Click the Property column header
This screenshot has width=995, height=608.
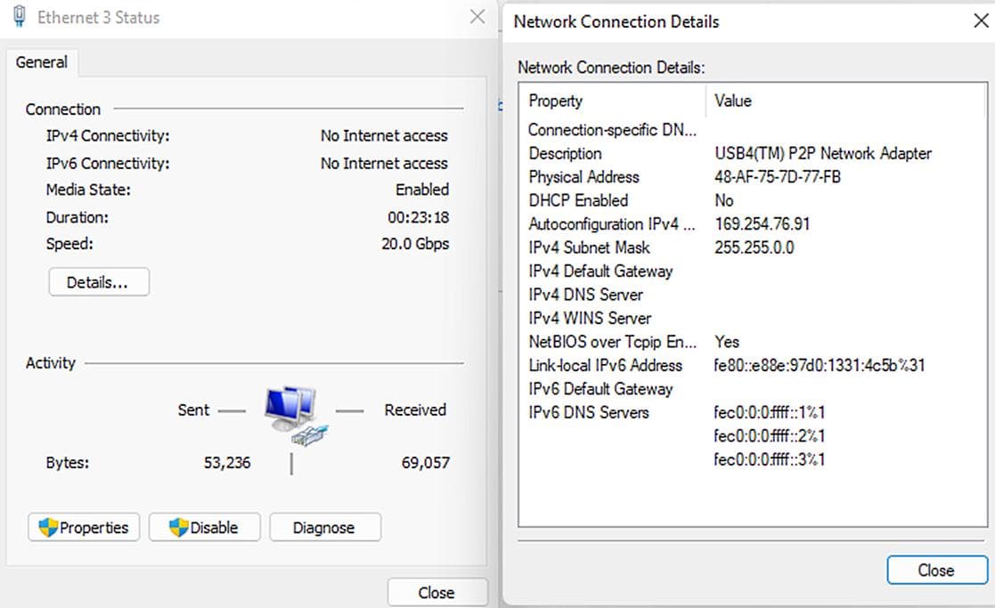pyautogui.click(x=614, y=101)
